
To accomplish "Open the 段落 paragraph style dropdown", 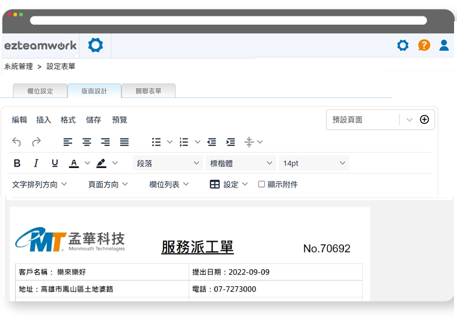I will click(168, 163).
